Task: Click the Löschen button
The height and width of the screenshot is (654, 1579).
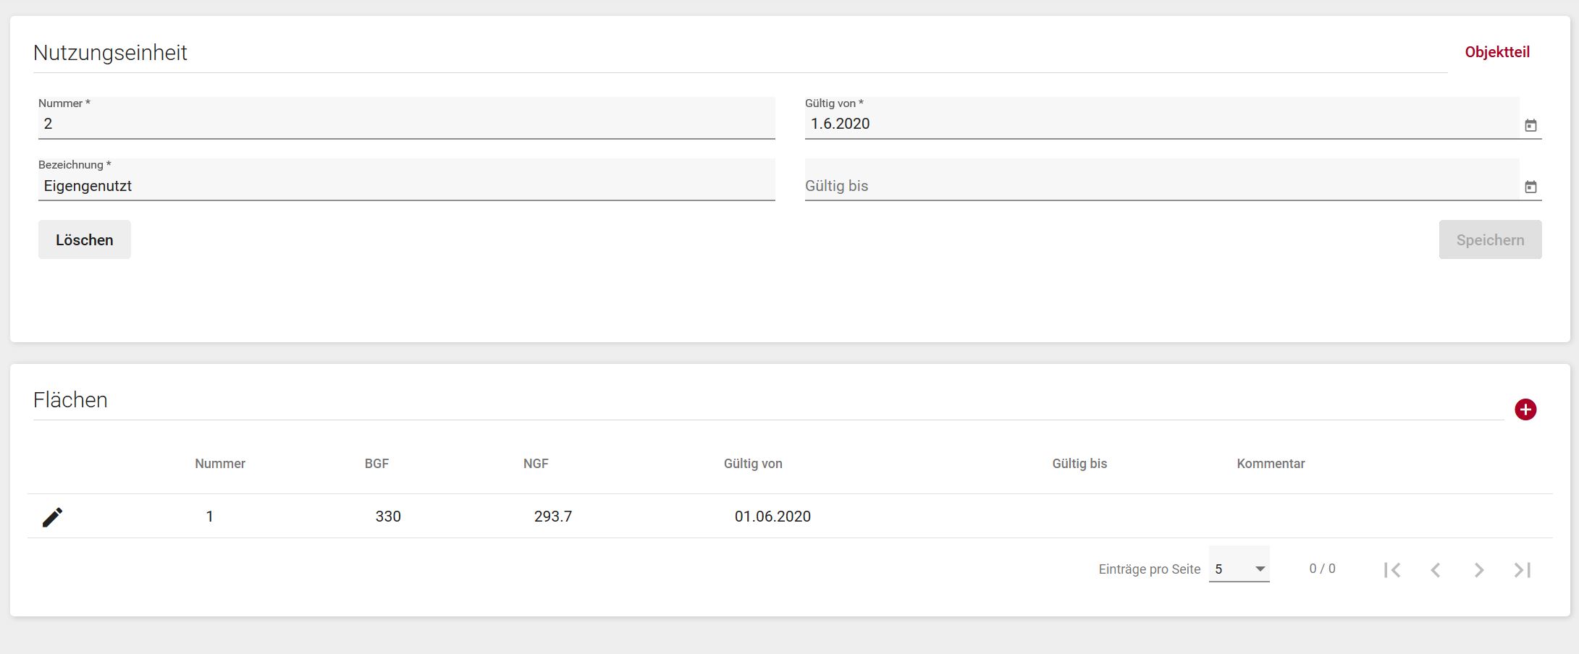Action: coord(85,240)
